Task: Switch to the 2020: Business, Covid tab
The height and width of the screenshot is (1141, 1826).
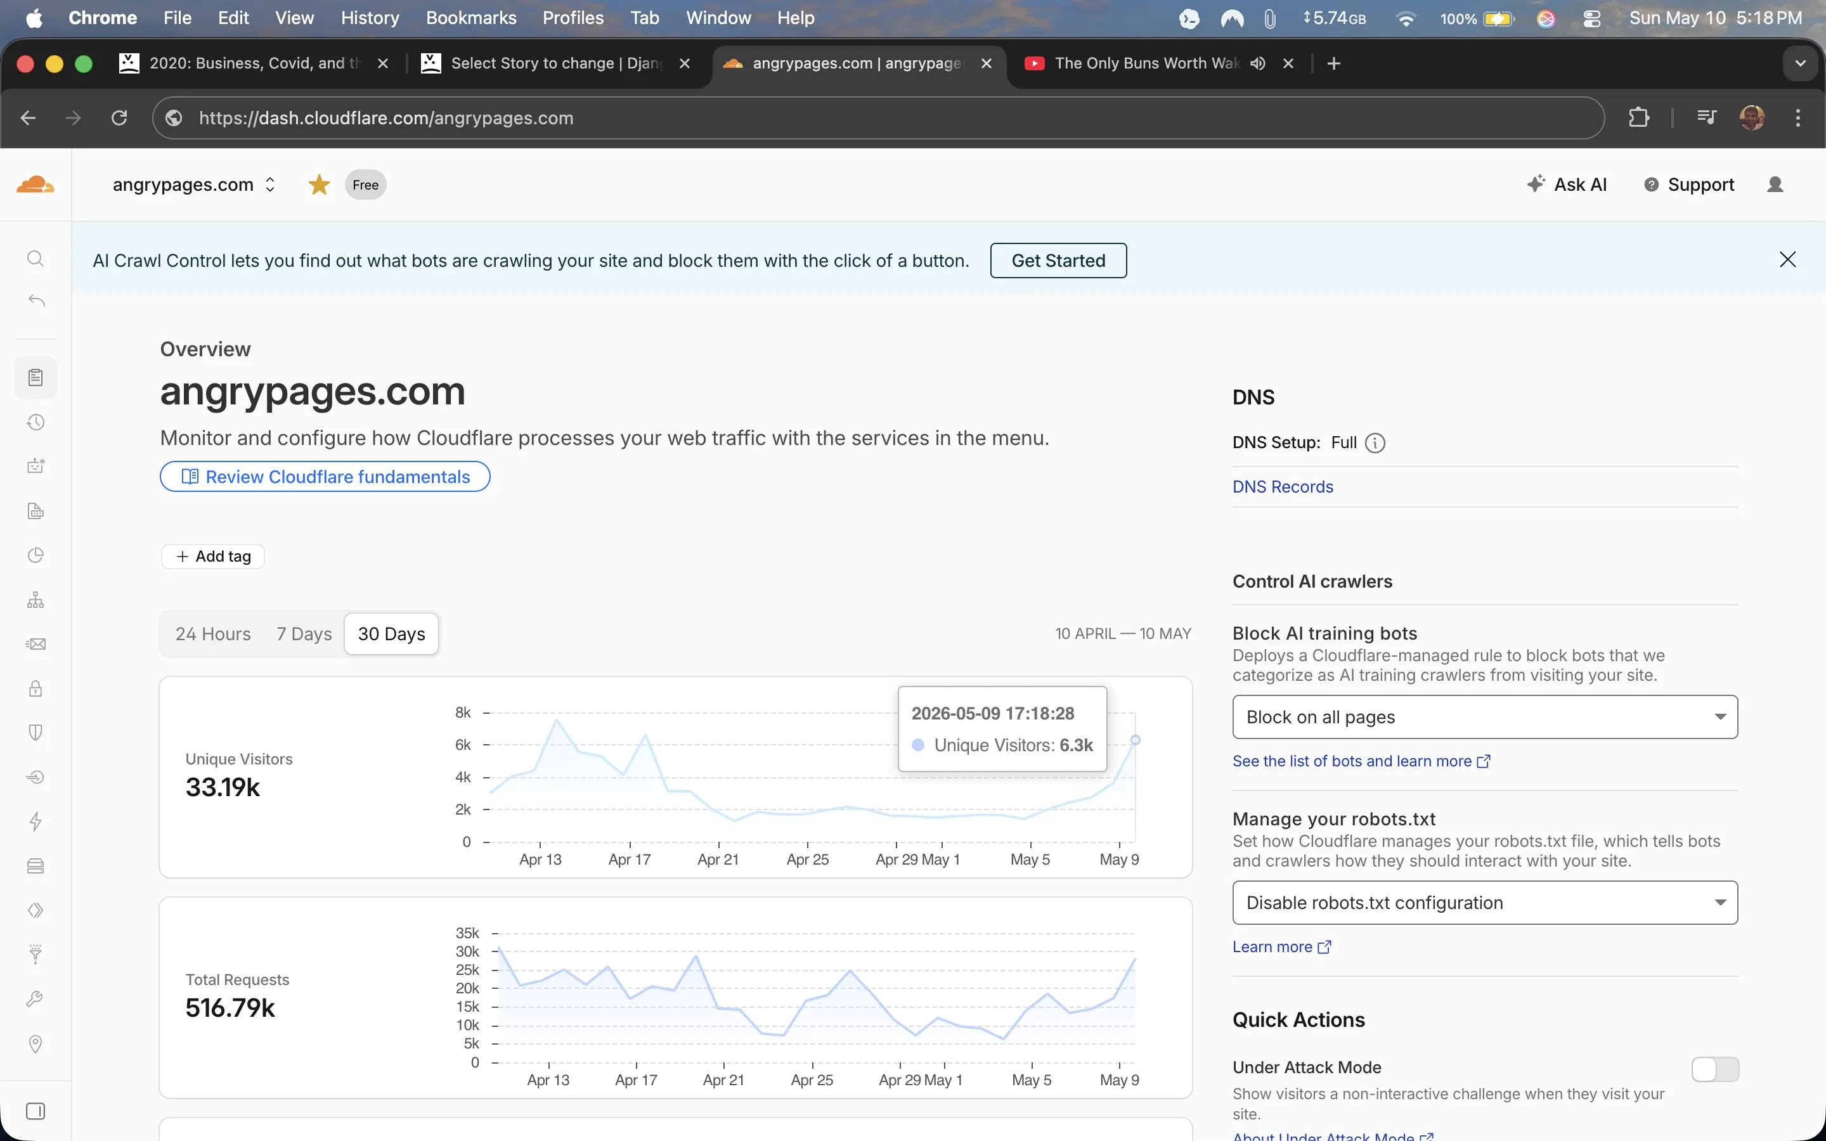Action: (255, 63)
